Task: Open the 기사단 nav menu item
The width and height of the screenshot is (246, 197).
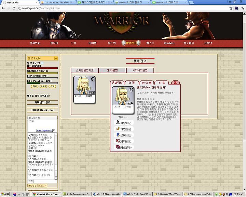Action: 208,43
